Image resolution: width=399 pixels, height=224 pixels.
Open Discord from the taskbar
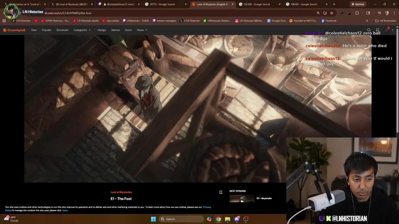pos(237,219)
